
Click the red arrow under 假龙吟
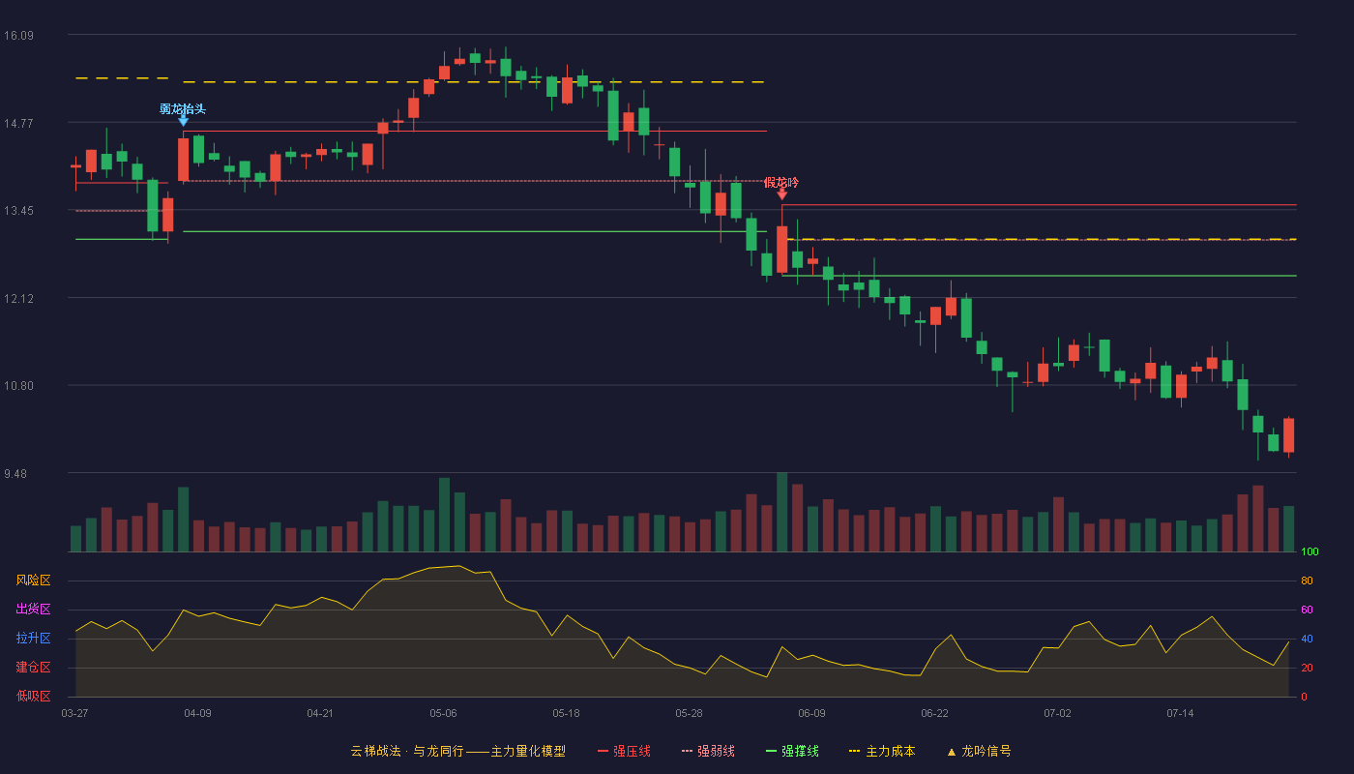point(781,193)
